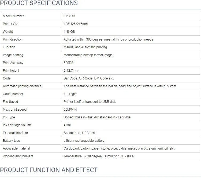Select the Model Number label cell
201x178 pixels.
coord(13,16)
